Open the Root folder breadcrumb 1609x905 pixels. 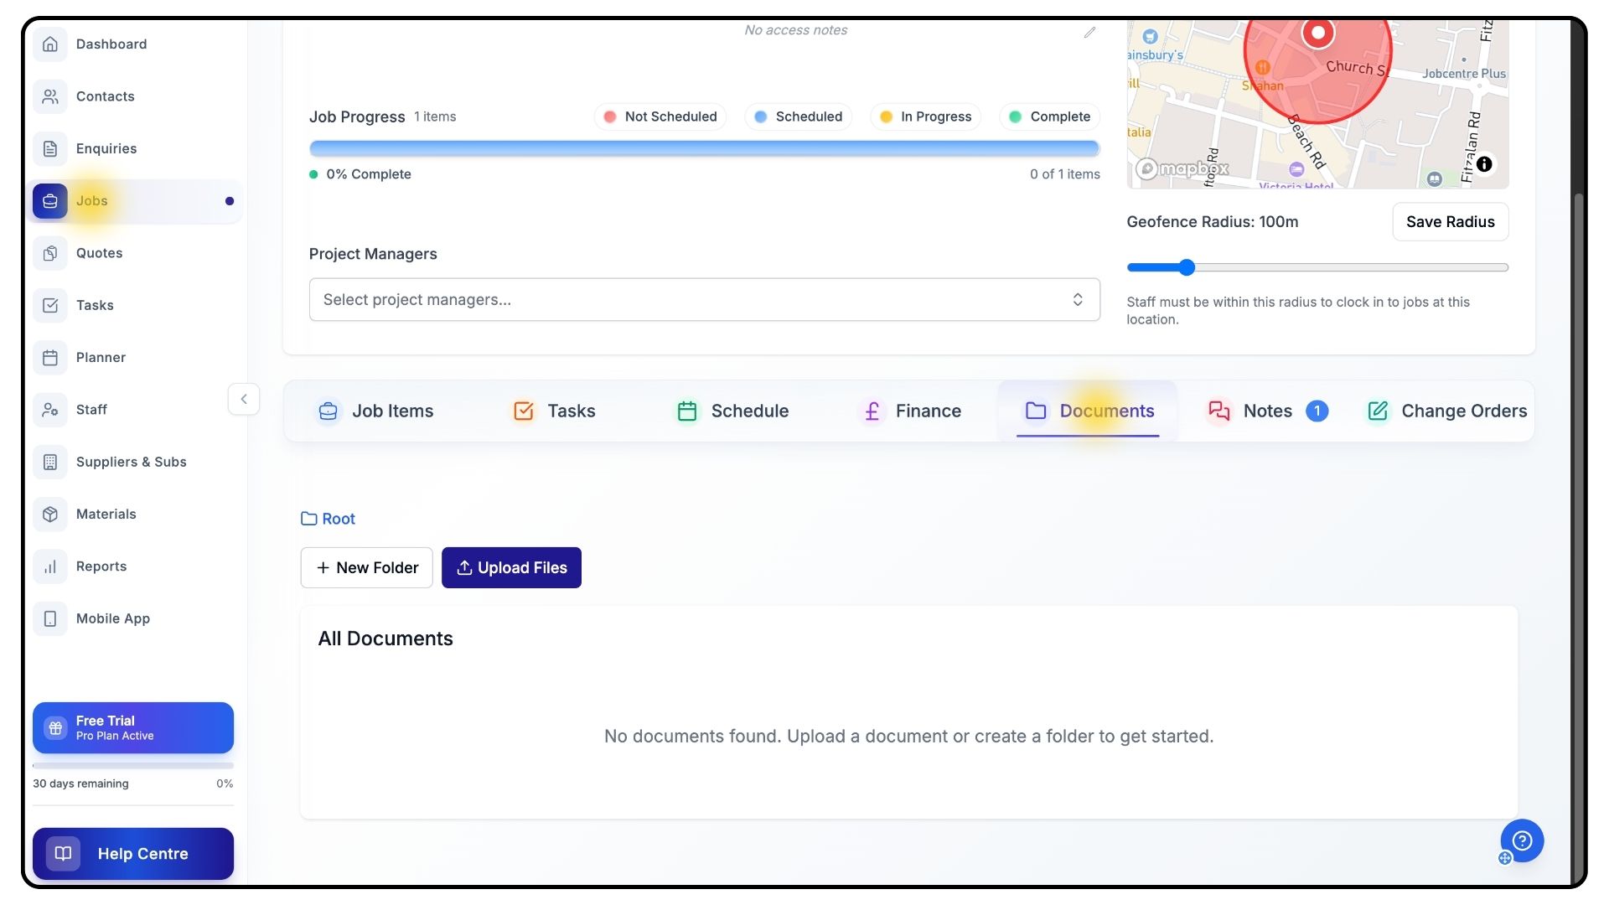pos(329,519)
